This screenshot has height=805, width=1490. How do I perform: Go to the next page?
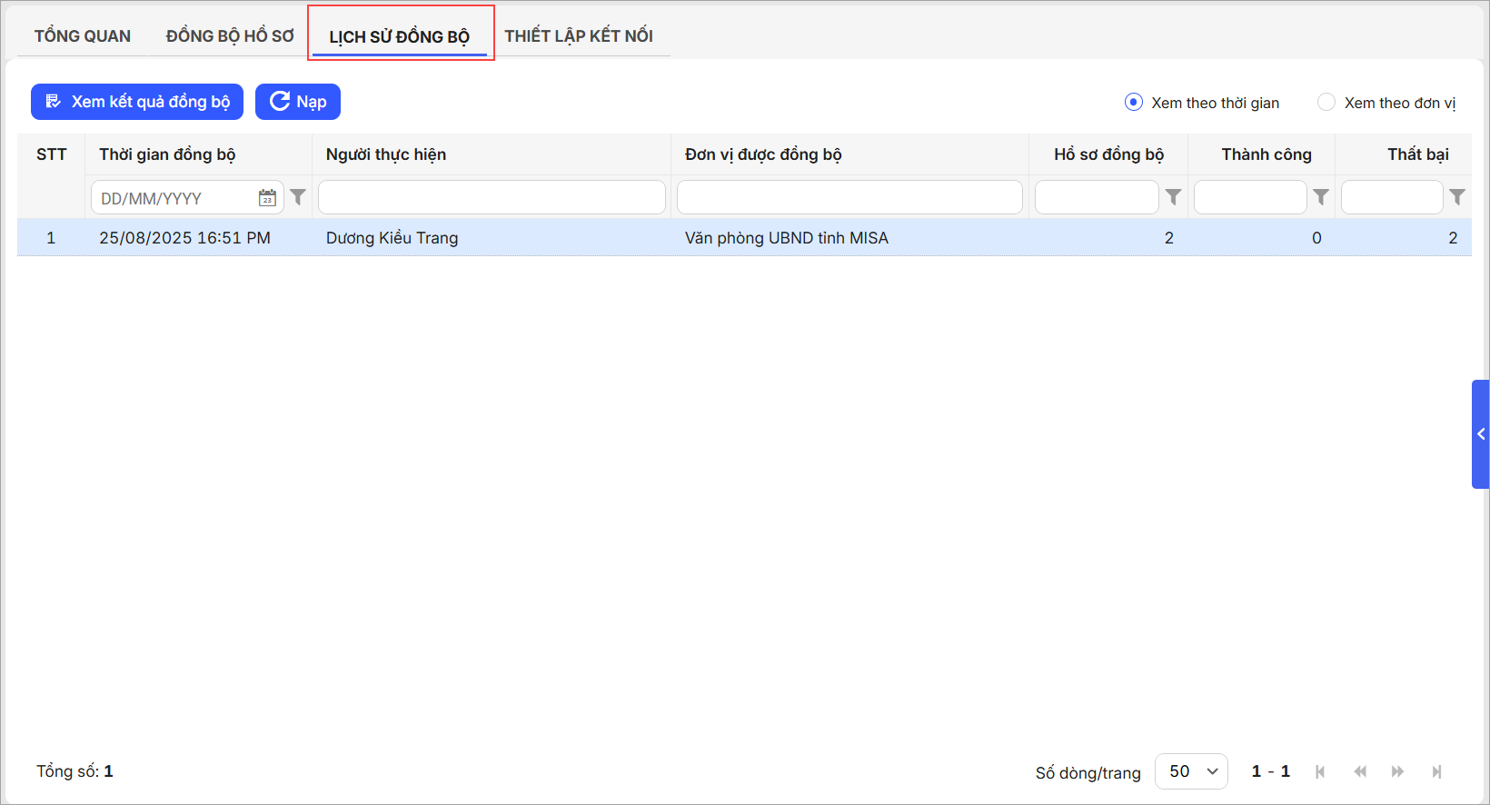(x=1397, y=771)
